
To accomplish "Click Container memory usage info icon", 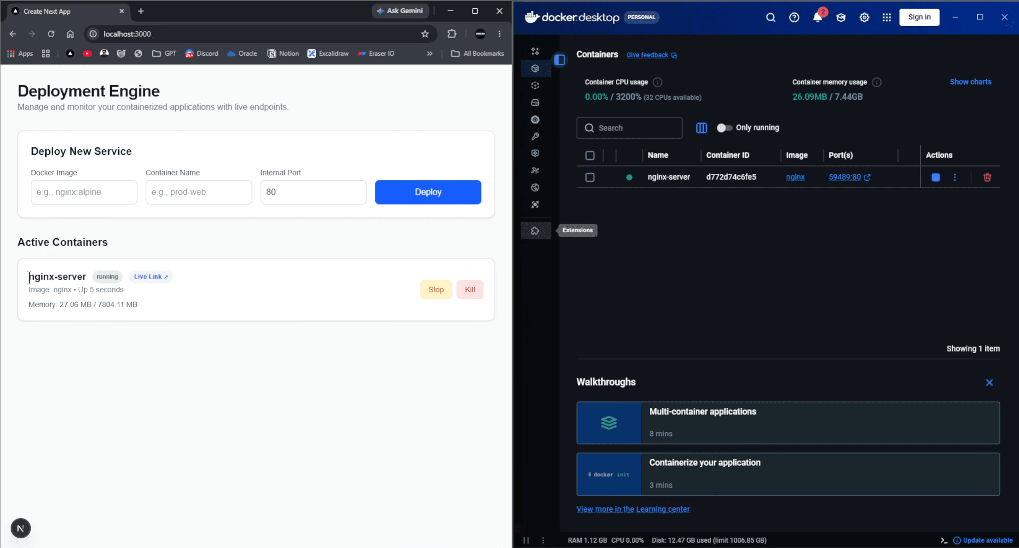I will pos(877,82).
